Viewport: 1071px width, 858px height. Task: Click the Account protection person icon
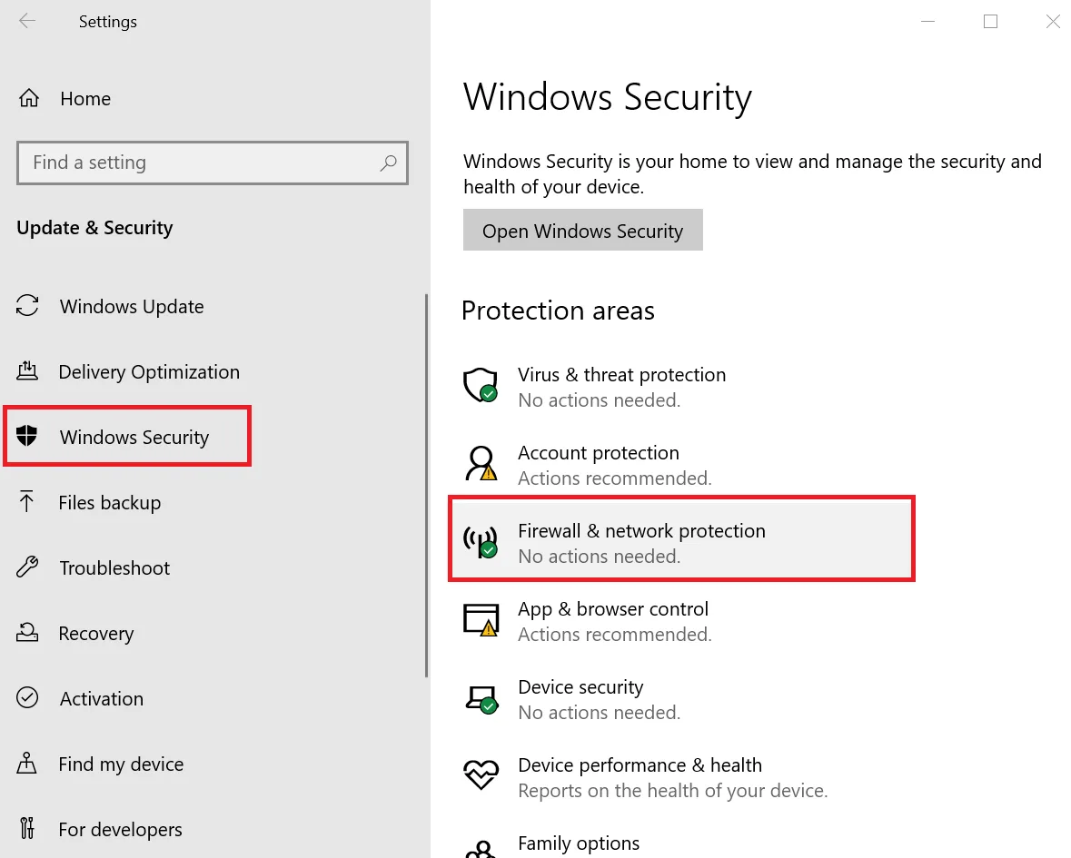pos(480,463)
